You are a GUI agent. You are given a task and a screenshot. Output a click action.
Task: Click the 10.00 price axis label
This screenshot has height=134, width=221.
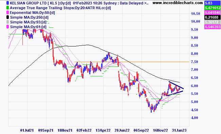[x=196, y=22]
